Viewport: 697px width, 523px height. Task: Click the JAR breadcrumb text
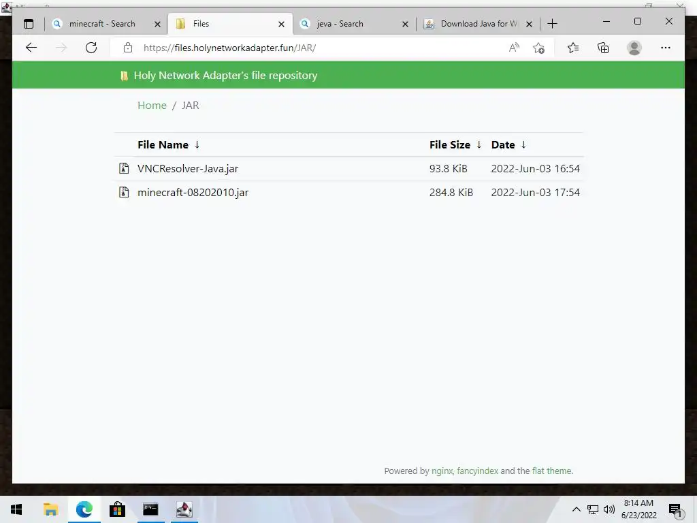point(191,106)
